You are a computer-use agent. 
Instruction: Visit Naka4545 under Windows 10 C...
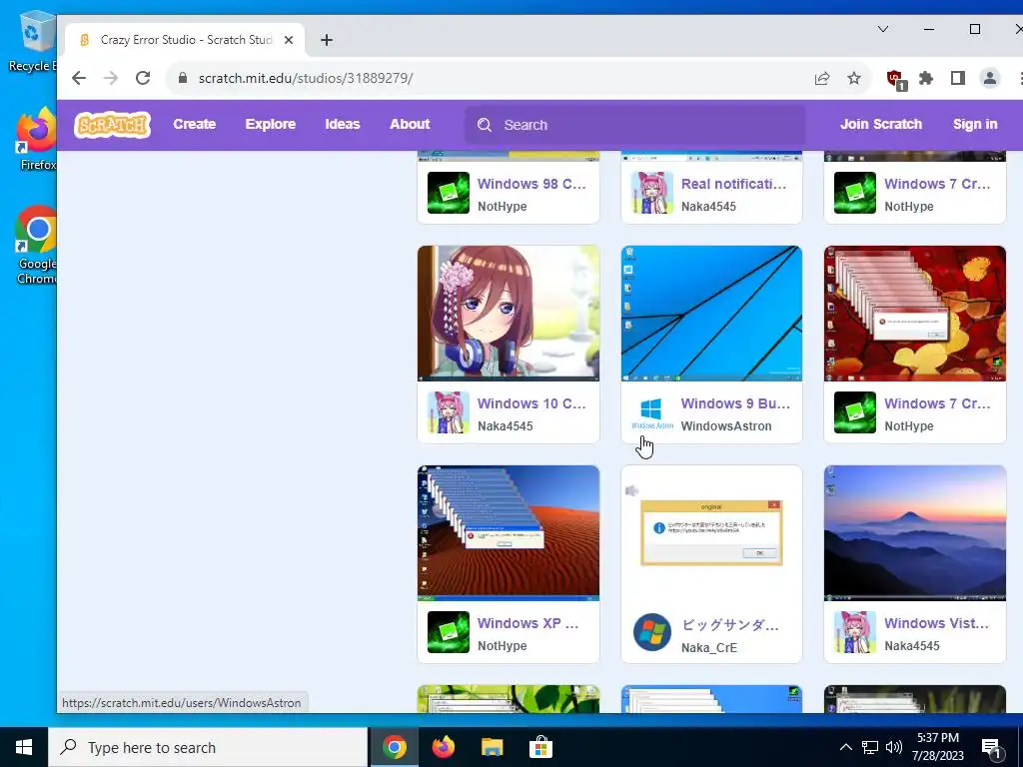pyautogui.click(x=505, y=425)
